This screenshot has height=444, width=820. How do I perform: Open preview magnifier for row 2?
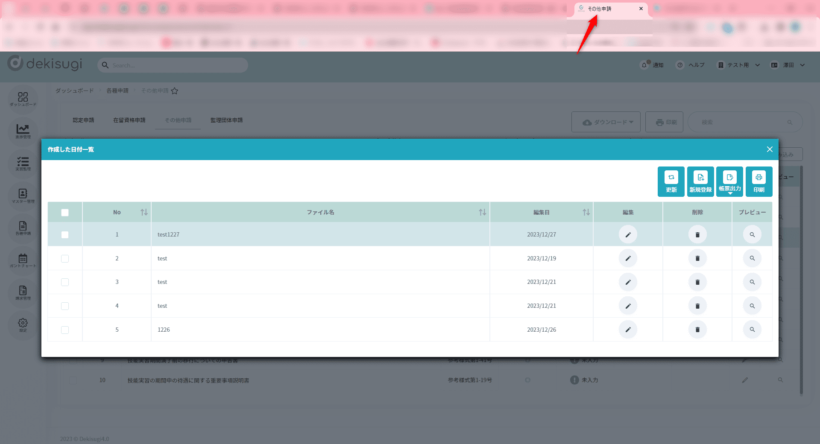click(752, 258)
